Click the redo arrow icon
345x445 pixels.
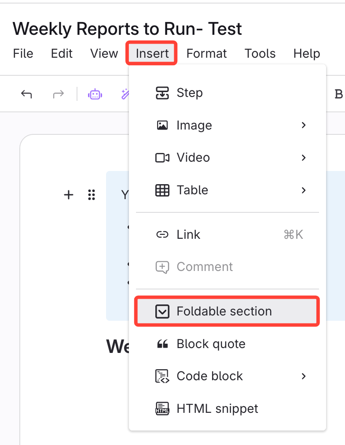point(58,94)
